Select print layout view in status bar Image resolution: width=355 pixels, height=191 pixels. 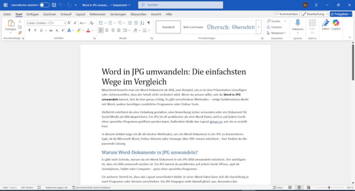click(299, 187)
